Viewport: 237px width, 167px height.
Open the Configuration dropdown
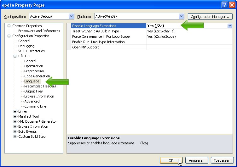coord(71,16)
